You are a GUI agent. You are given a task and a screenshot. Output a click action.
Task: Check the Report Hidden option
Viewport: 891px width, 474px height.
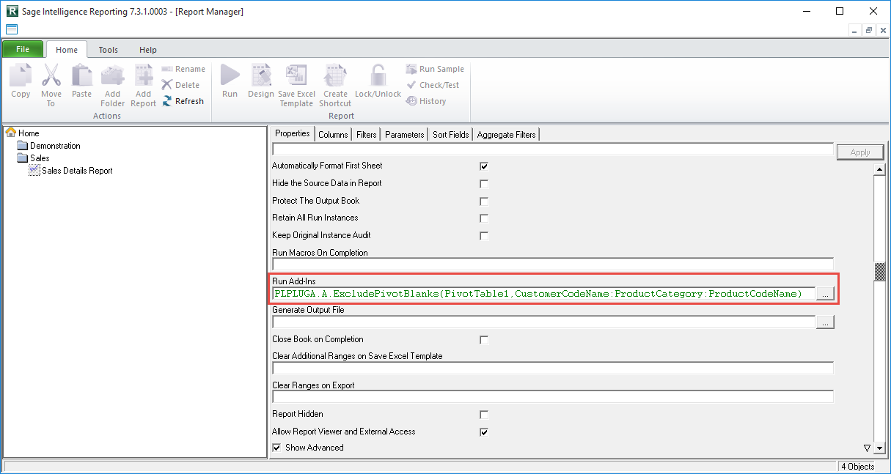click(484, 415)
